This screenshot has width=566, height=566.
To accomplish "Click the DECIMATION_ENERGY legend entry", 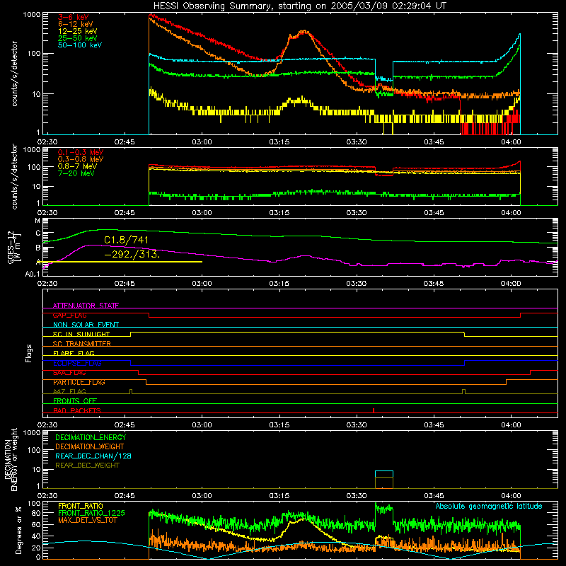I will (x=91, y=437).
